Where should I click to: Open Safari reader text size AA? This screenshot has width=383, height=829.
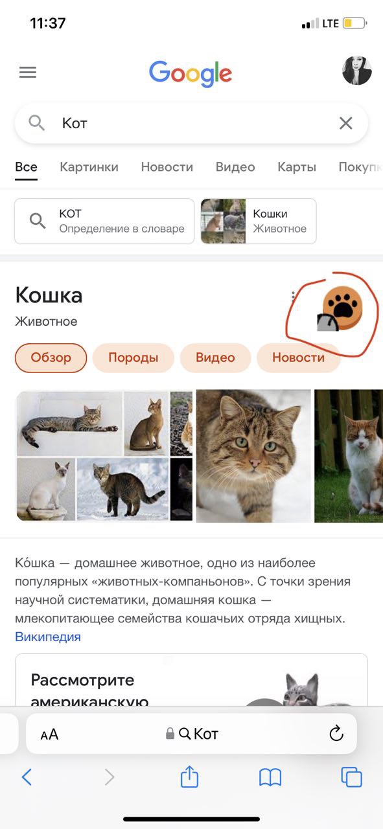point(49,734)
